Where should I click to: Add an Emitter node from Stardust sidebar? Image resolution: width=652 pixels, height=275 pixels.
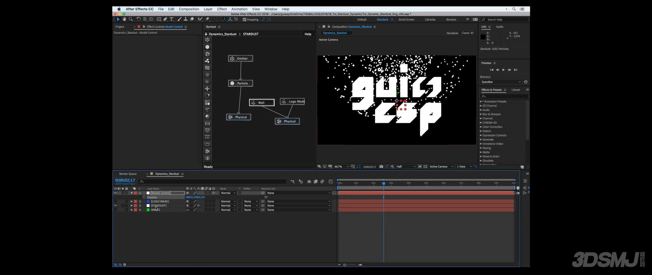tap(207, 40)
